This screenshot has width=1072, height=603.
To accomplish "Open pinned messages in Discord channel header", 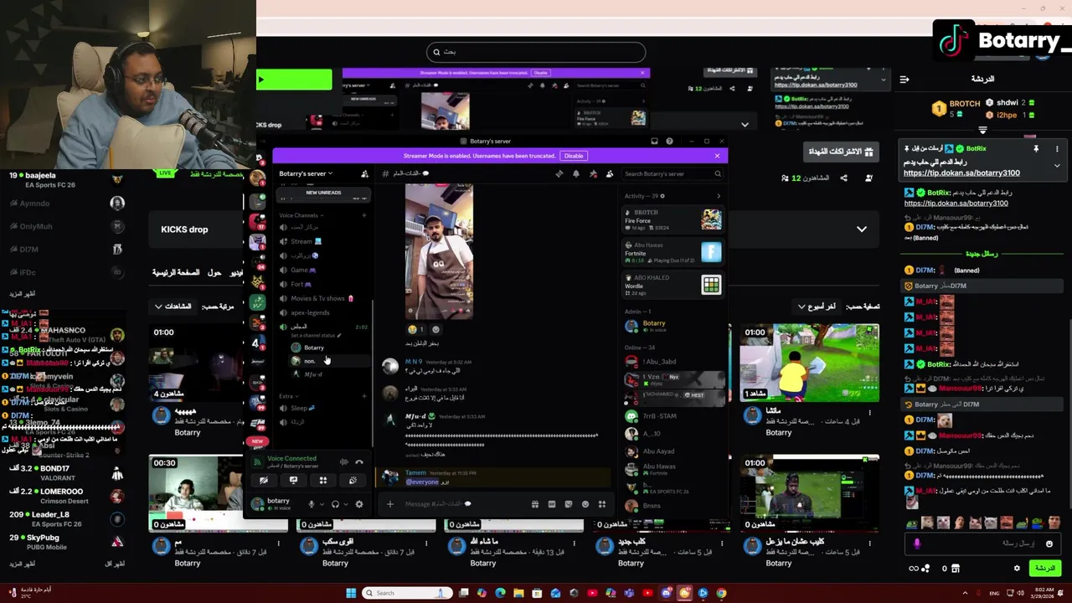I will coord(593,174).
